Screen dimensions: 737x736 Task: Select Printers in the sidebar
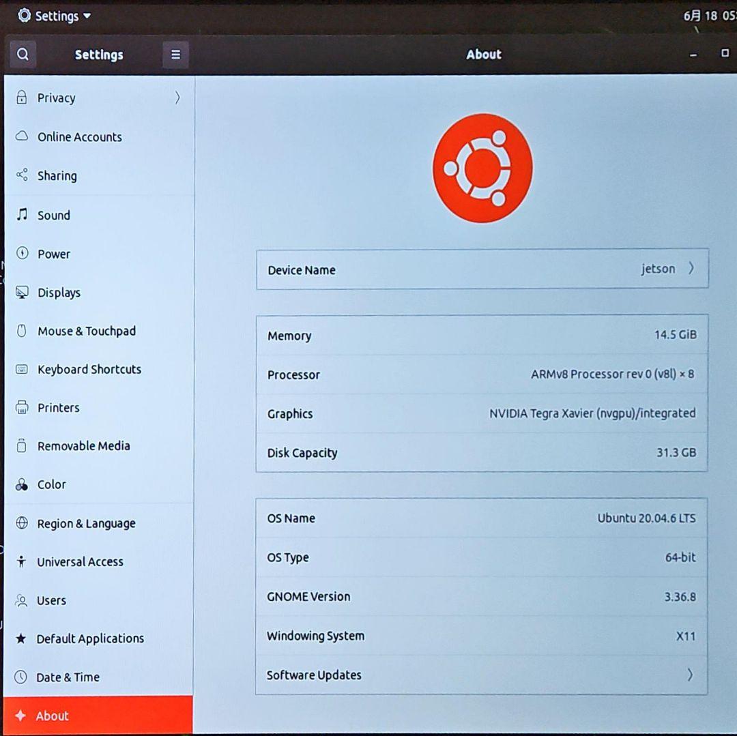point(99,407)
